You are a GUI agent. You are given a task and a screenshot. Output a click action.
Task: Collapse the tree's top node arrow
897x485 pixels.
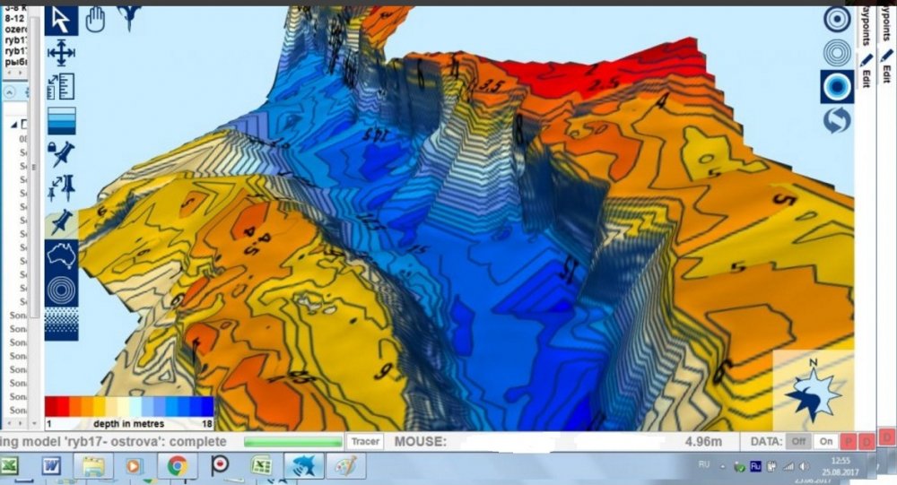click(13, 126)
